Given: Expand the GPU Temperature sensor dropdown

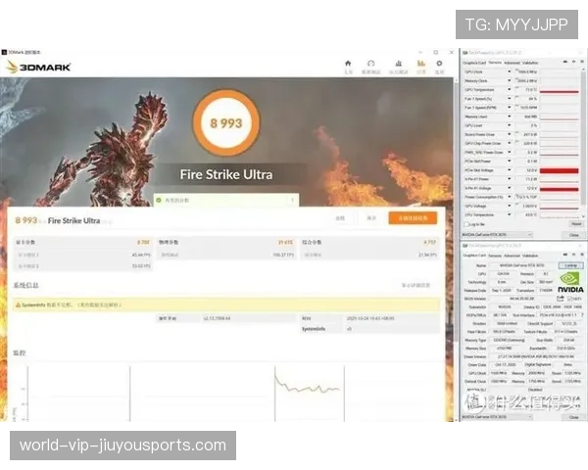Looking at the screenshot, I should pos(509,89).
